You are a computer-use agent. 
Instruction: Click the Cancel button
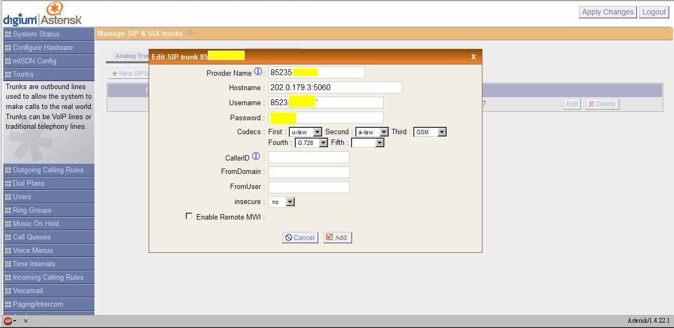[x=300, y=237]
